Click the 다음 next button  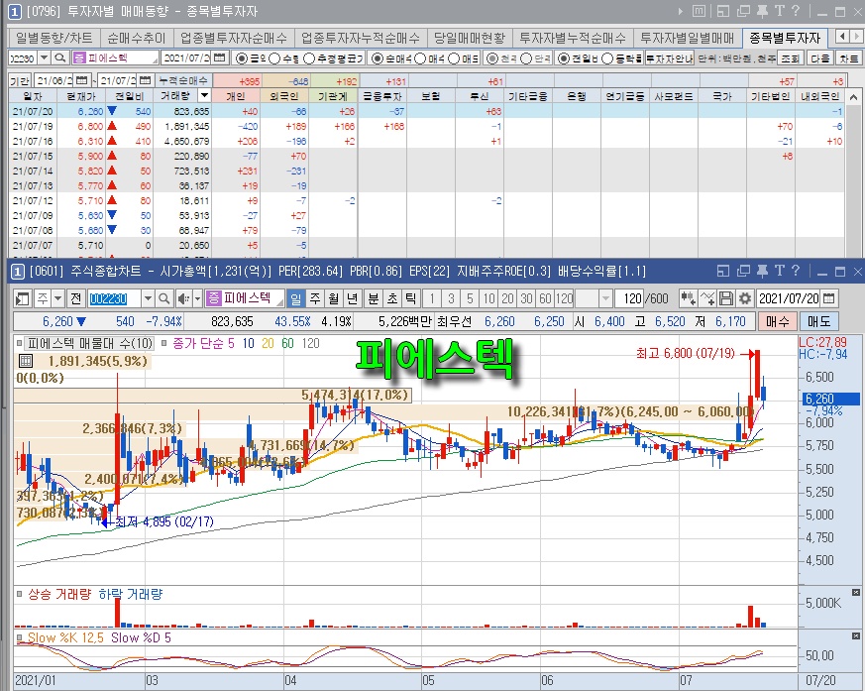pos(820,58)
